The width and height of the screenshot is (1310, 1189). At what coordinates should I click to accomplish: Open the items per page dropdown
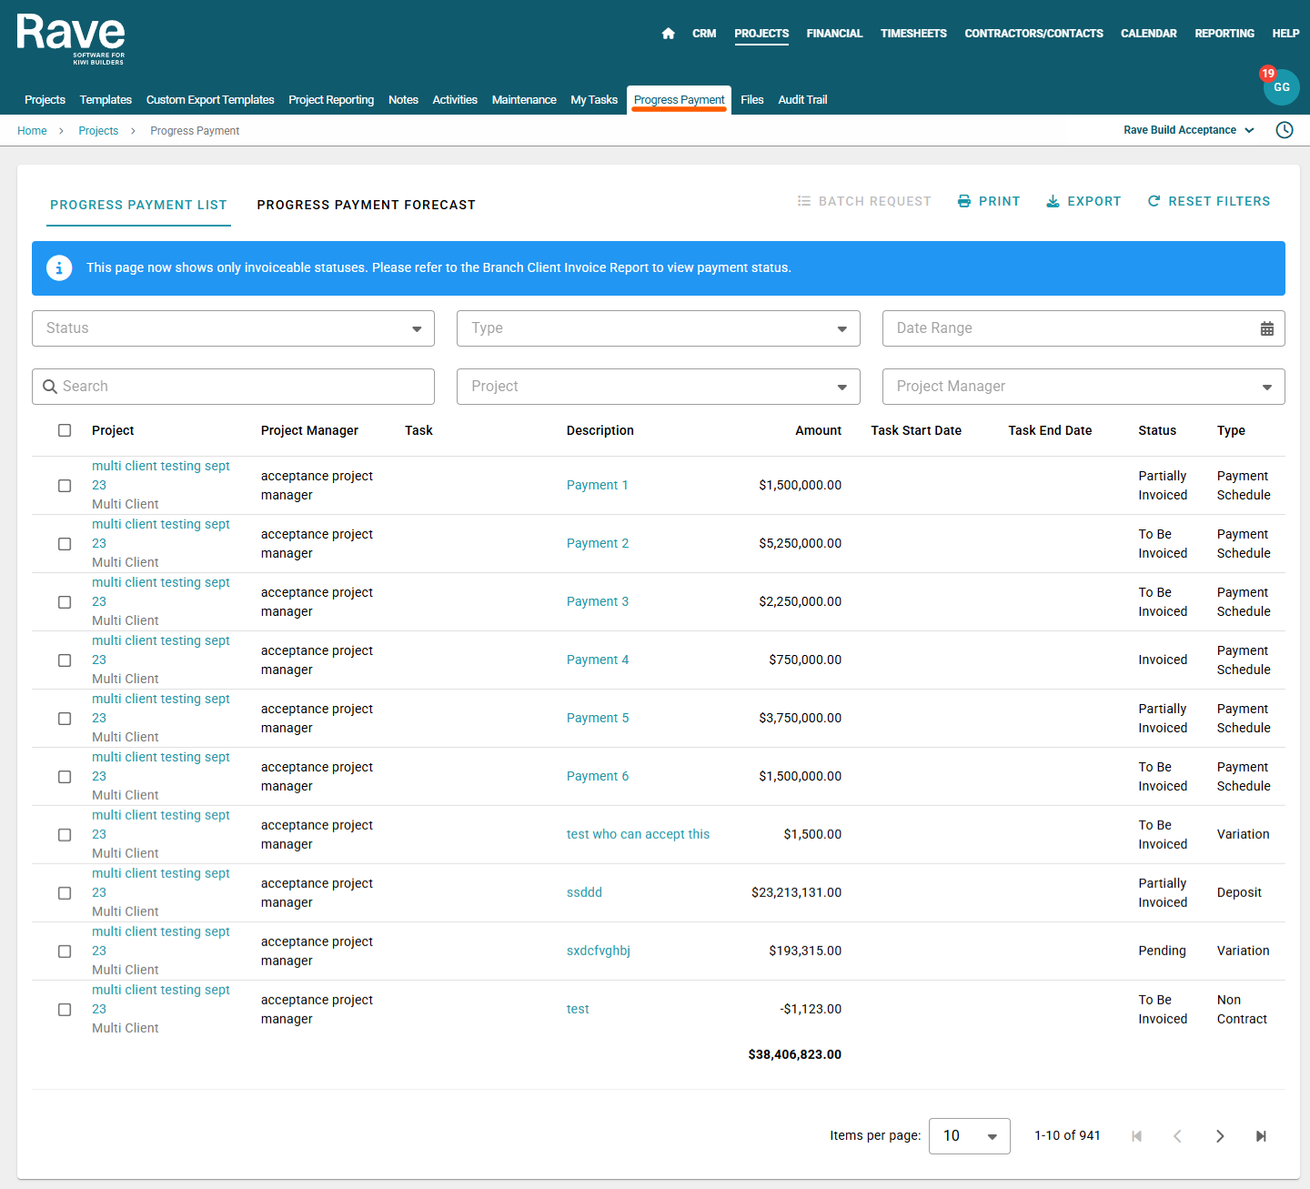[969, 1136]
